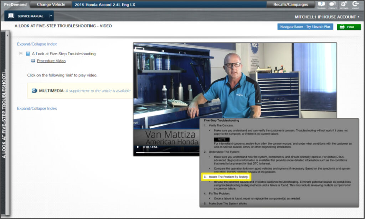
Task: Click the Contact chat icon
Action: click(x=332, y=5)
